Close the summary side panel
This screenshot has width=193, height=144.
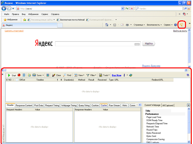coord(188,105)
